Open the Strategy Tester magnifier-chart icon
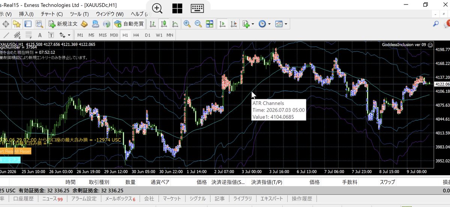The image size is (450, 207). (39, 24)
